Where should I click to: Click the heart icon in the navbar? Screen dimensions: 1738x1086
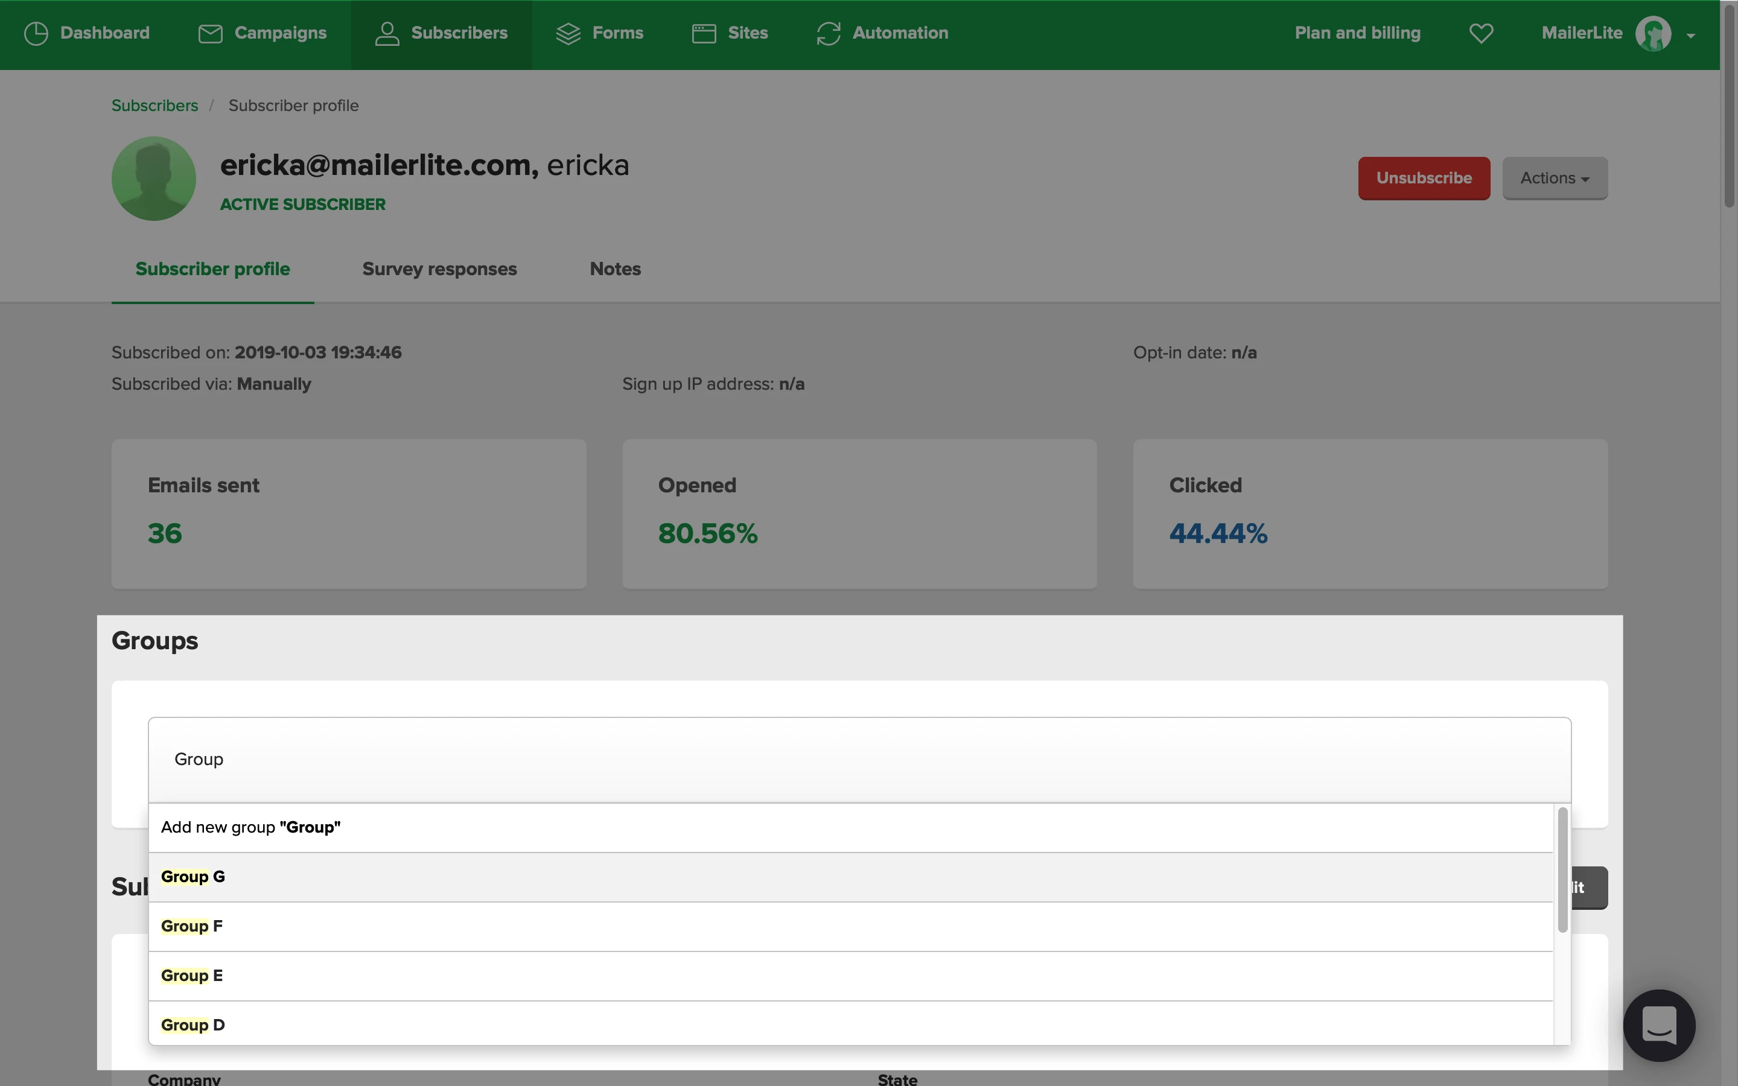(x=1481, y=34)
